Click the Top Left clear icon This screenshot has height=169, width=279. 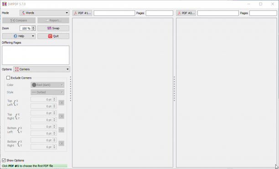[62, 103]
